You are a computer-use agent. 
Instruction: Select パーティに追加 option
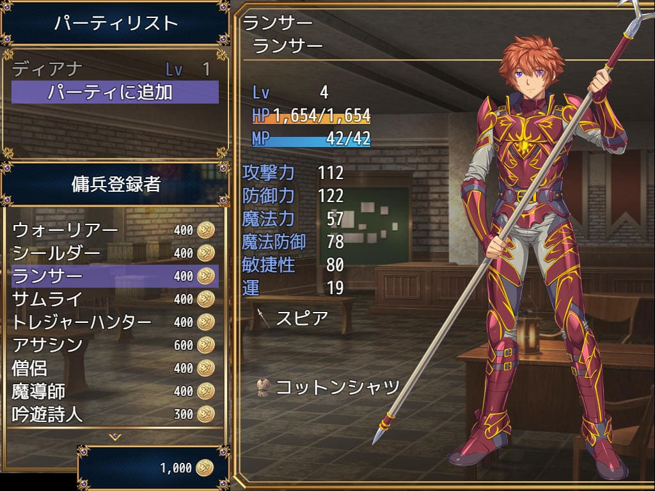[x=115, y=92]
